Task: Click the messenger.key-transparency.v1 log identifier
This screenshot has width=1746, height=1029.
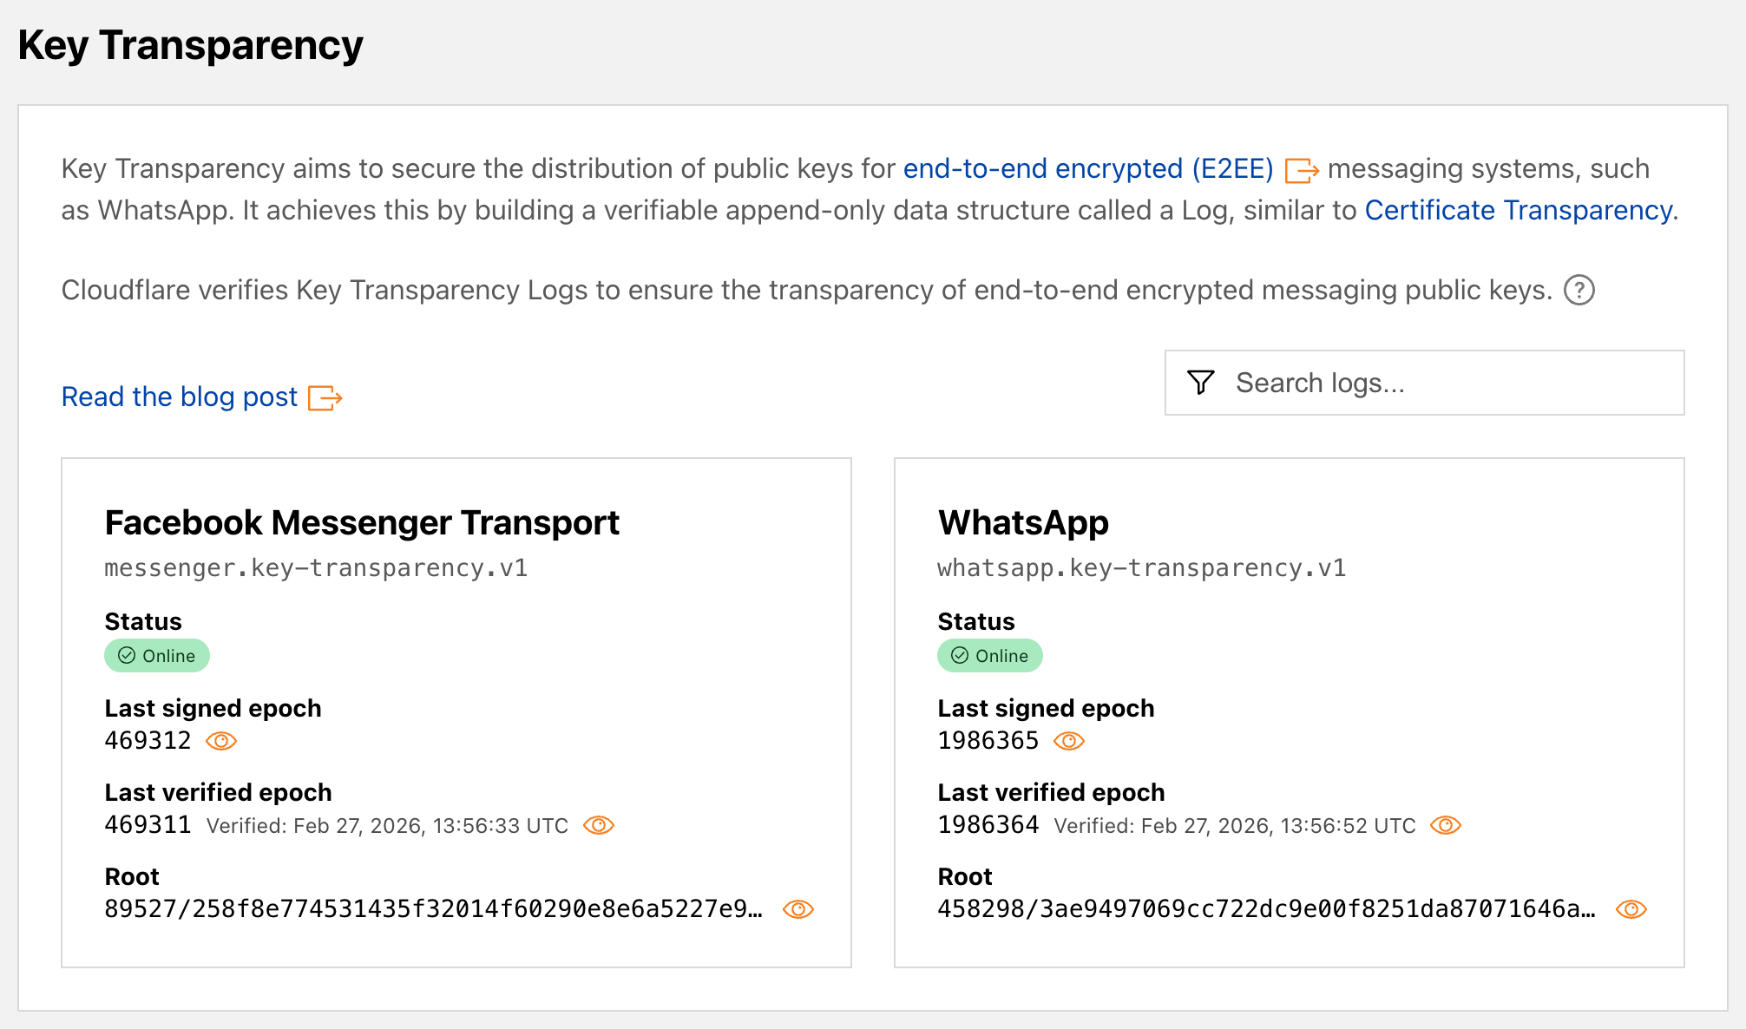Action: (316, 568)
